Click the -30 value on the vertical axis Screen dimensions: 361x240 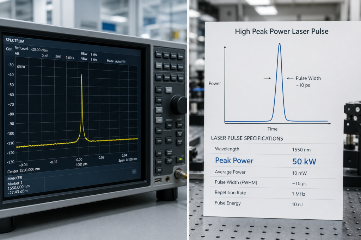pyautogui.click(x=11, y=65)
